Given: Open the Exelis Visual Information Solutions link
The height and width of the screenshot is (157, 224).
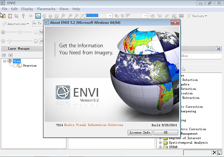Looking at the screenshot, I should (x=94, y=125).
